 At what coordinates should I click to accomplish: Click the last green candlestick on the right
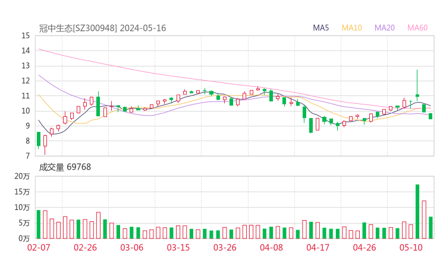[x=430, y=116]
